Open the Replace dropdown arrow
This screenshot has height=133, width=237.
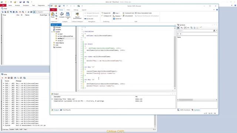pyautogui.click(x=121, y=16)
